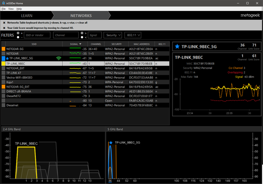This screenshot has height=184, width=263.
Task: Select the TP-LINK 47 network row
Action: click(85, 73)
